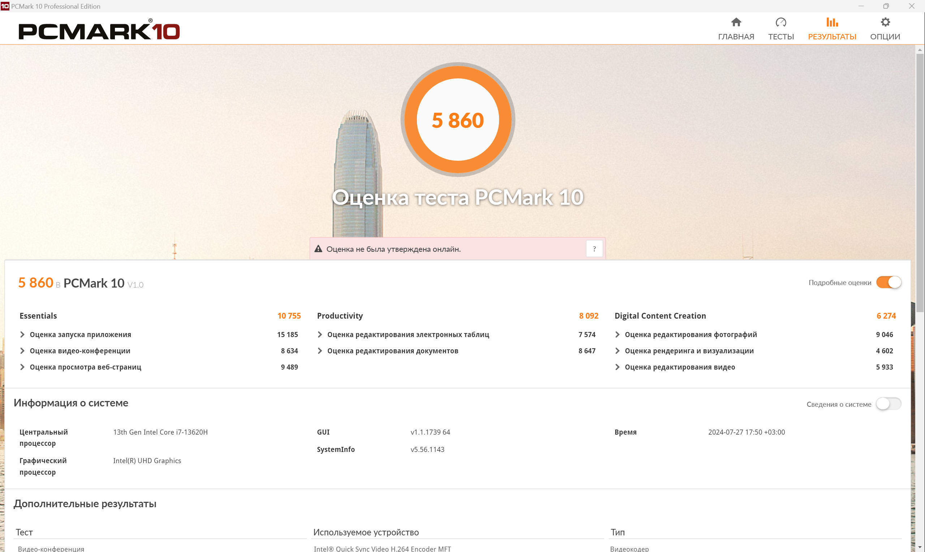Click the question mark help button
This screenshot has width=925, height=552.
[594, 249]
